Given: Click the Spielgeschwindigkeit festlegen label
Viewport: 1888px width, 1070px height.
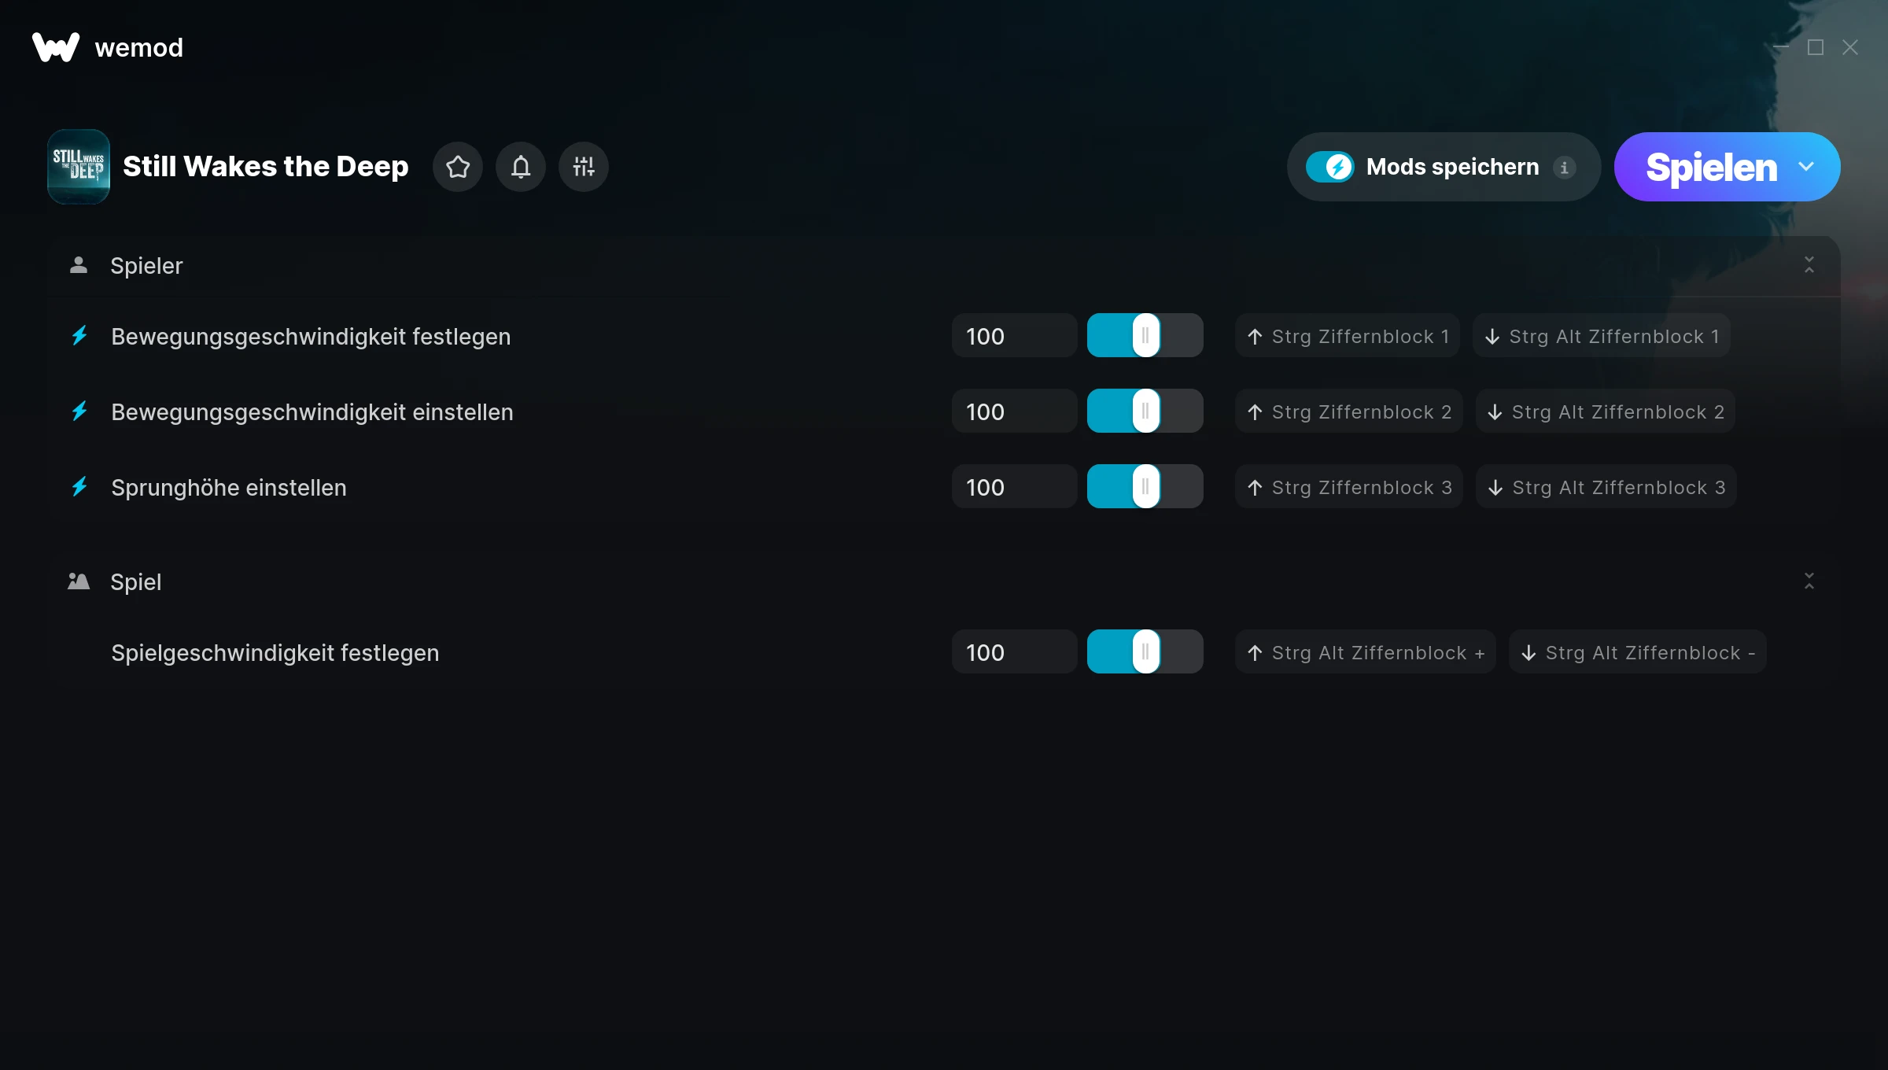Looking at the screenshot, I should 275,652.
